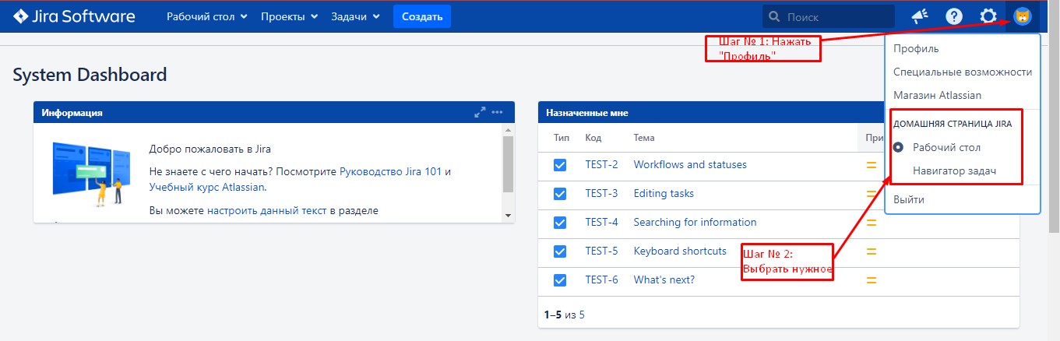1060x341 pixels.
Task: Click priority icon in TEST-3 row
Action: 872,194
